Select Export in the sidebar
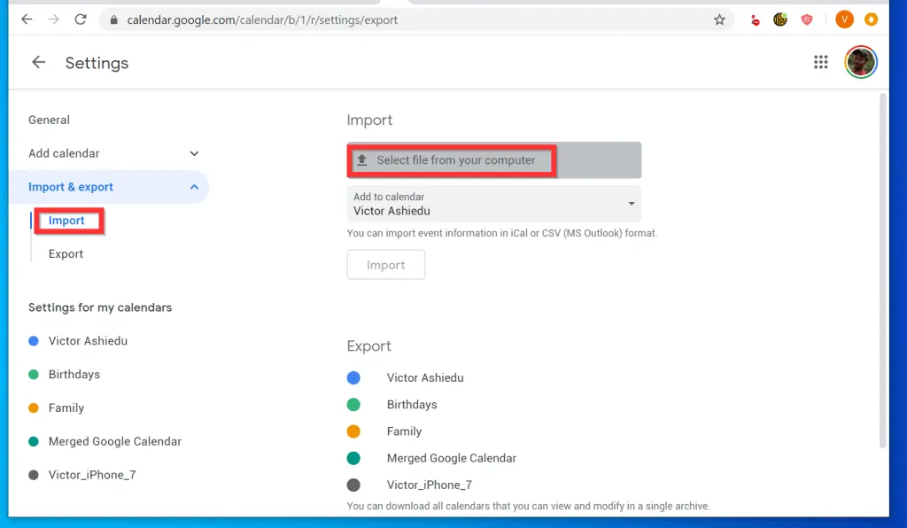The width and height of the screenshot is (907, 528). tap(66, 254)
